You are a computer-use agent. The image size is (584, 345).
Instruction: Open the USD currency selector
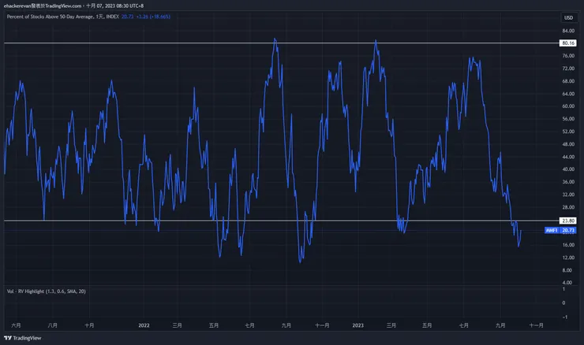pos(568,17)
